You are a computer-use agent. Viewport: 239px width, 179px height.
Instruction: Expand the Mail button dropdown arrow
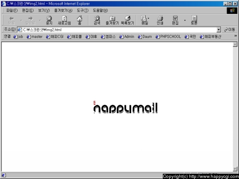tap(149, 18)
